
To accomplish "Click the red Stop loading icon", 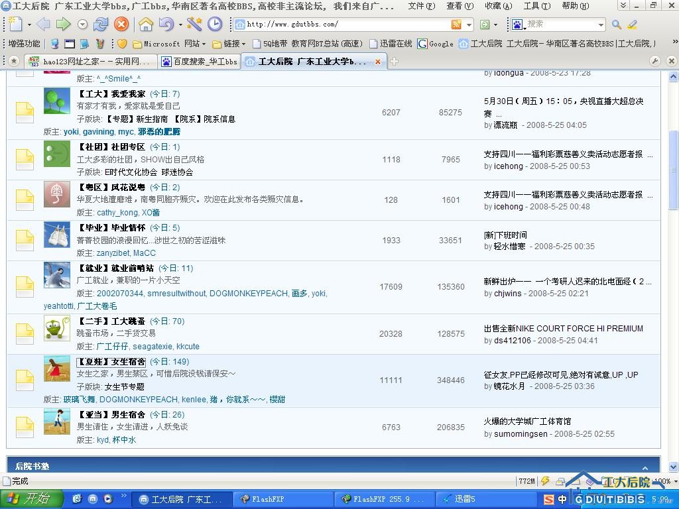I will pyautogui.click(x=121, y=25).
